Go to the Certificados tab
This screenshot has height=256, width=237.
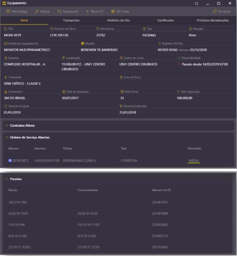[x=166, y=21]
